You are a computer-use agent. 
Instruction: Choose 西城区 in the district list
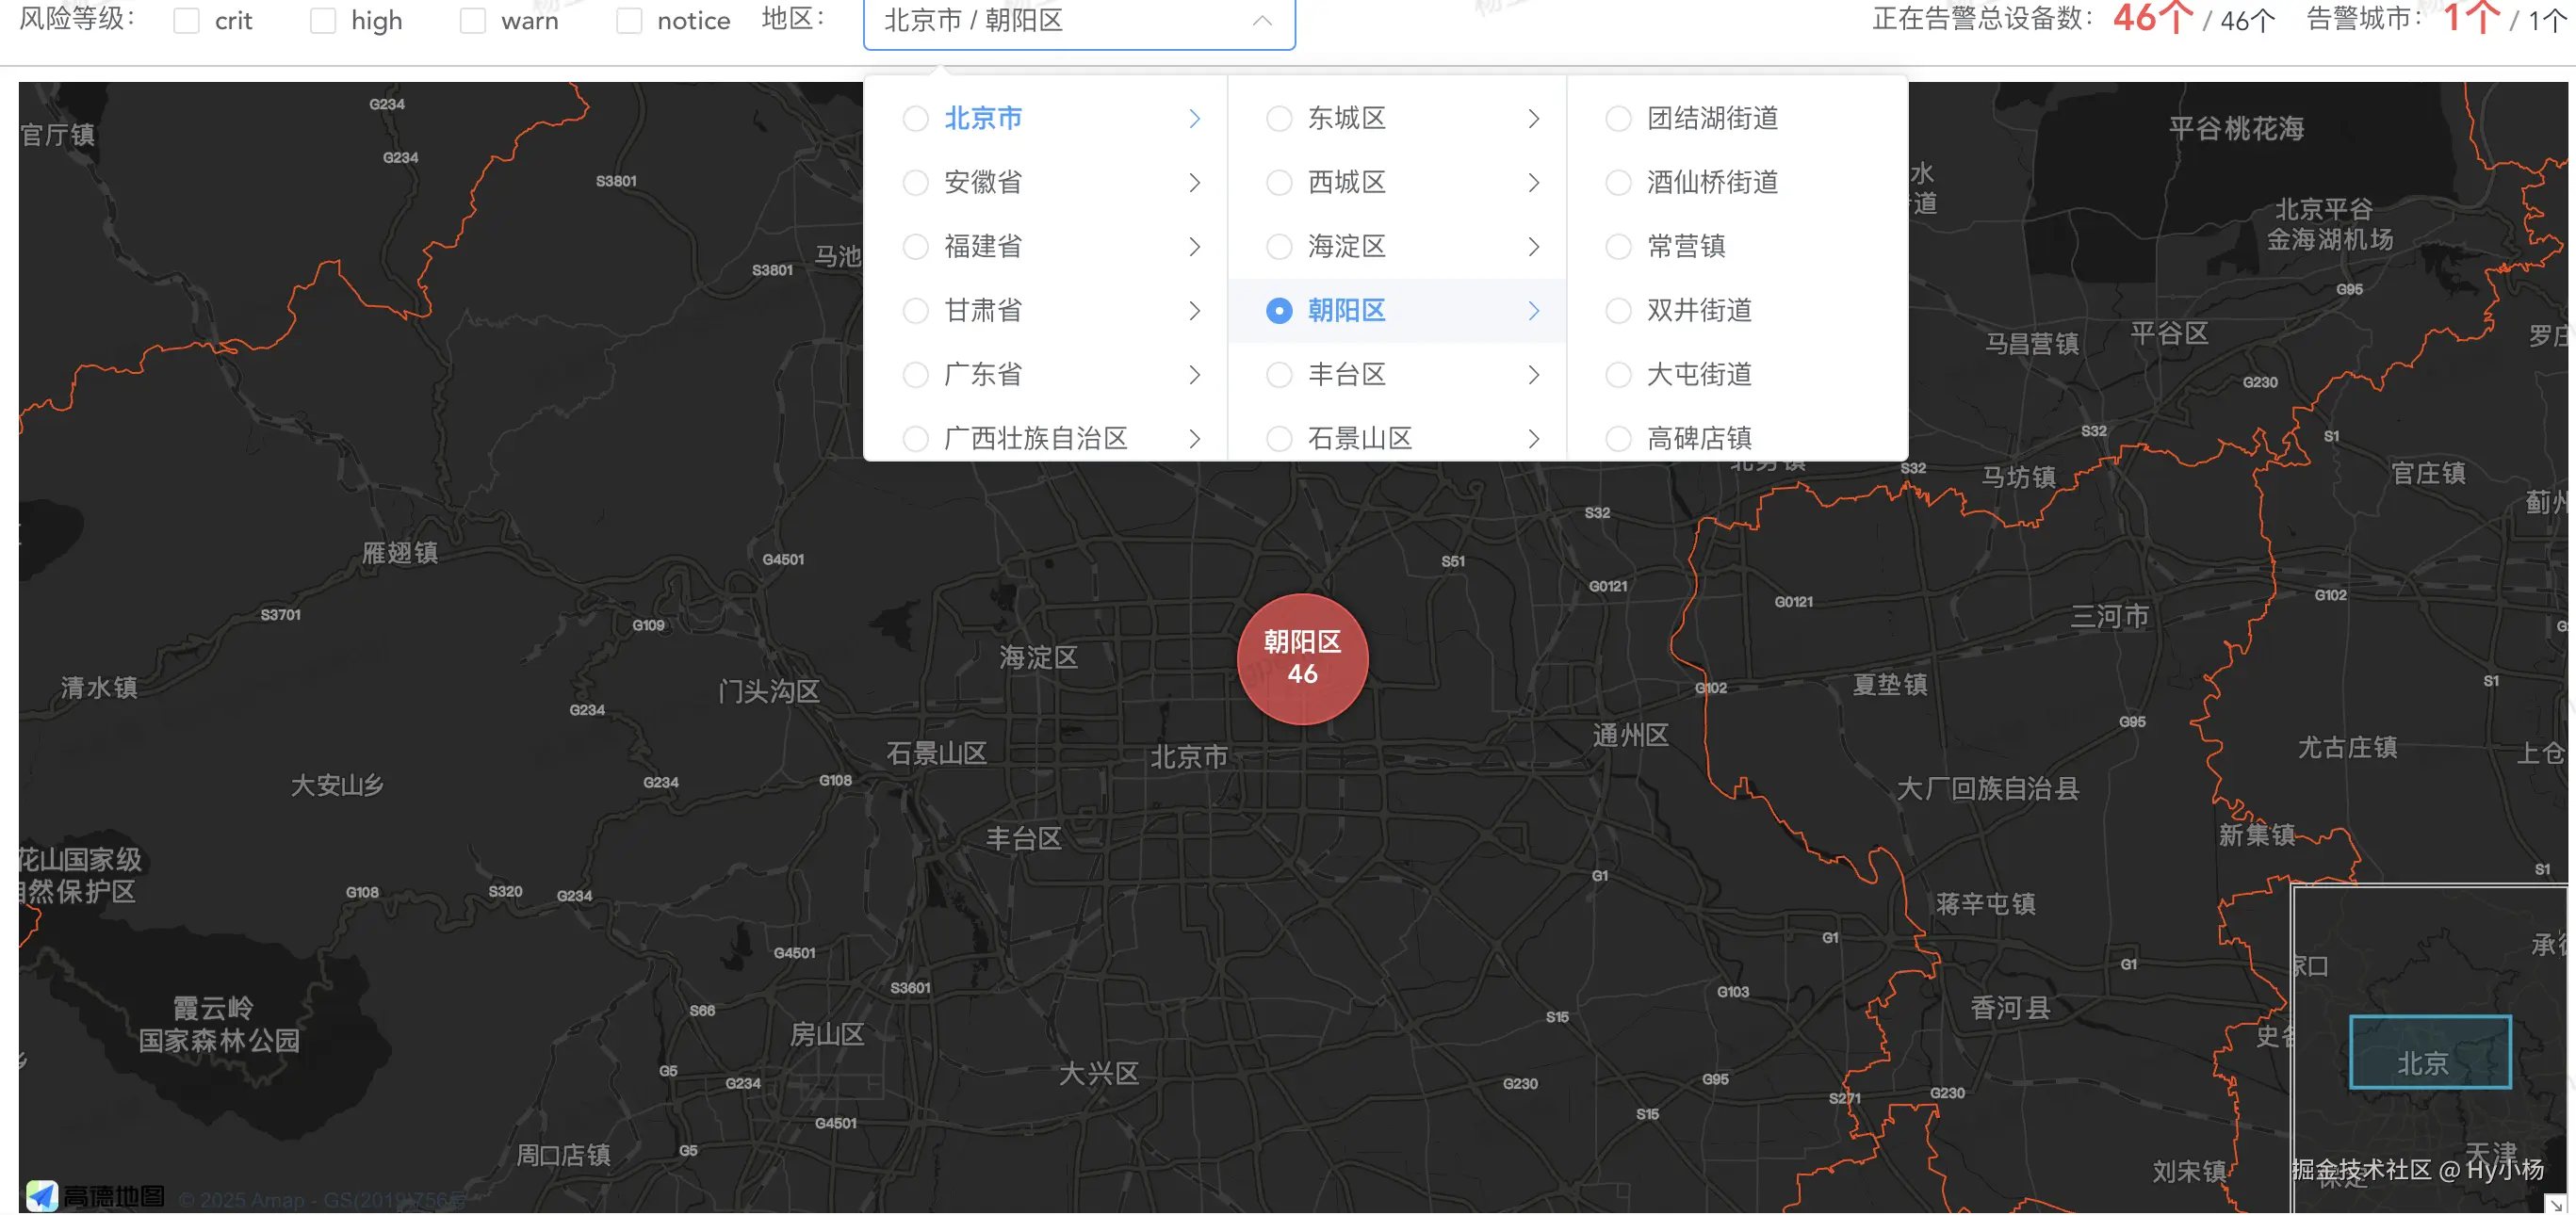(x=1346, y=183)
